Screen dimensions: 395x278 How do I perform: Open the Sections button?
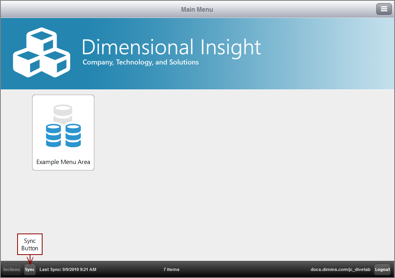tap(11, 269)
